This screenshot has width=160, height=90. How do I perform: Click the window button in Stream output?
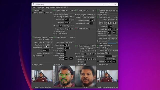pos(115,50)
